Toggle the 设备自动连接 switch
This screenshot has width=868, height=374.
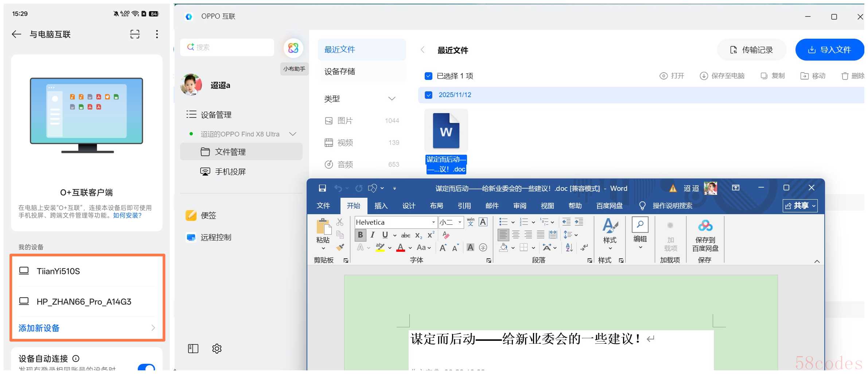147,367
